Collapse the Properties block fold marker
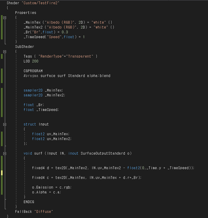208x218 pixels. [5, 18]
